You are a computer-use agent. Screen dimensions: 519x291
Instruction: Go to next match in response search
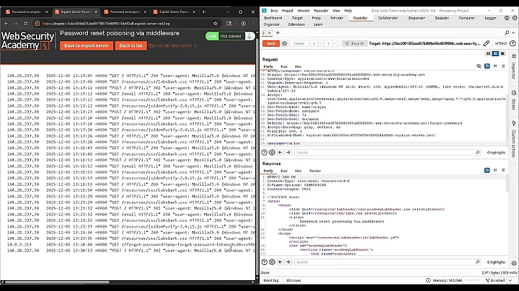pyautogui.click(x=288, y=262)
